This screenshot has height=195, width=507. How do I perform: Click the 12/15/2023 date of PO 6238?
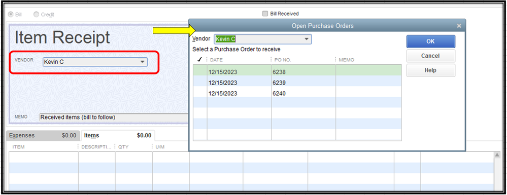pos(223,72)
